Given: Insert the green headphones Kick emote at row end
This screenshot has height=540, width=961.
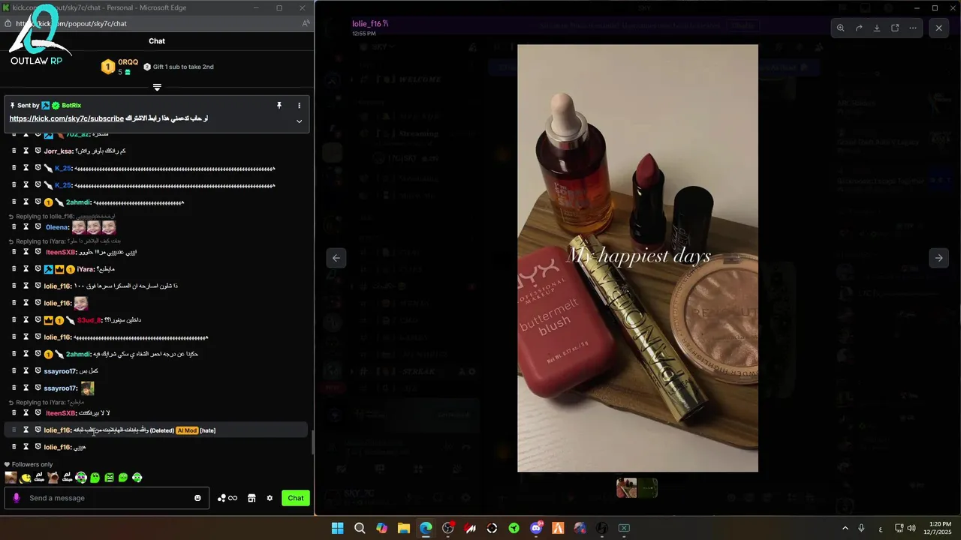Looking at the screenshot, I should 137,477.
